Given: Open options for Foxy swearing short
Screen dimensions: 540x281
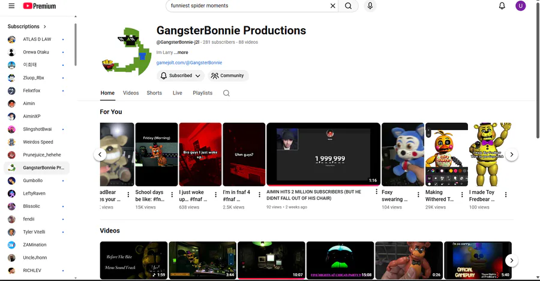Looking at the screenshot, I should click(418, 195).
